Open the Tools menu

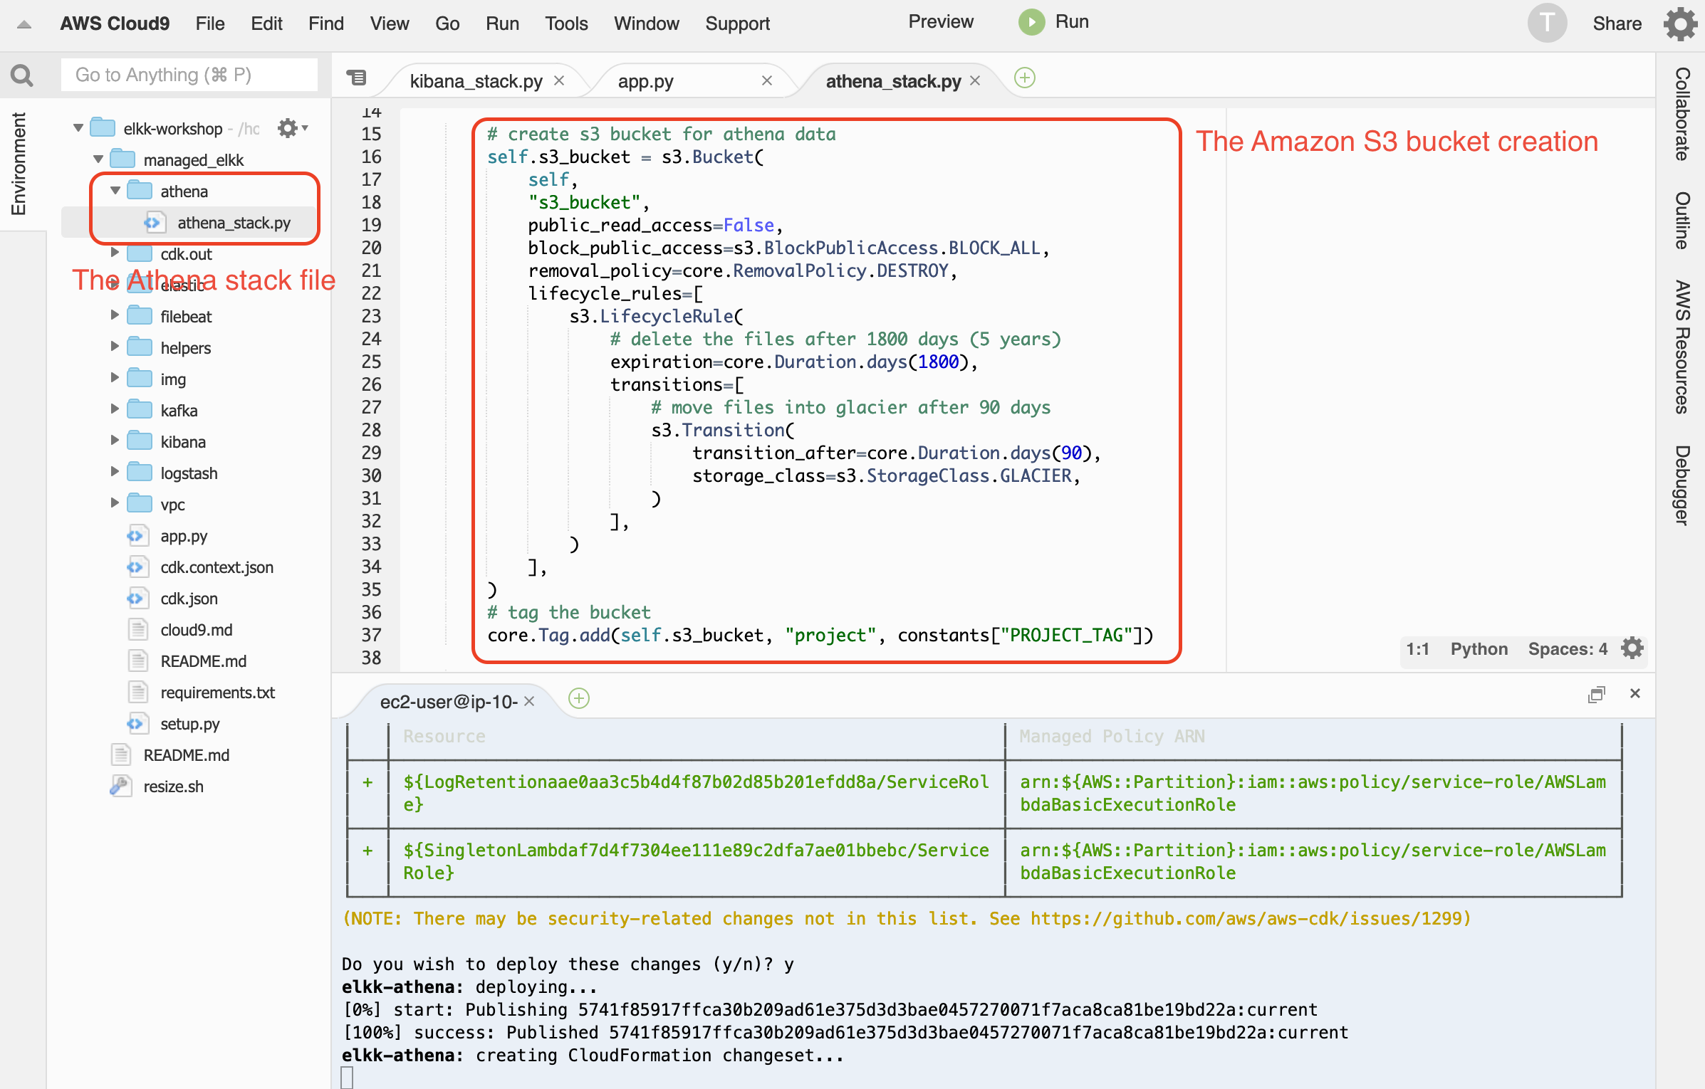click(x=566, y=23)
